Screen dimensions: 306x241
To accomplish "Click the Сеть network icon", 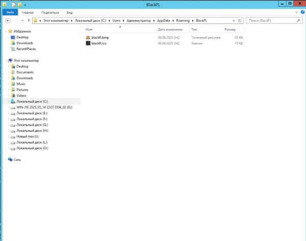I will coord(11,159).
